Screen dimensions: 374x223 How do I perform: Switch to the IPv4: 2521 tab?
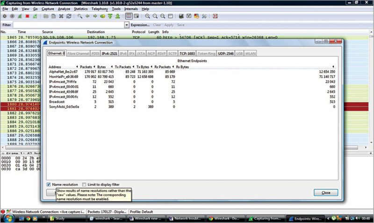(x=111, y=54)
